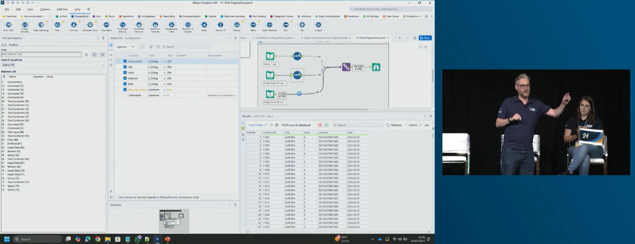Uncheck the Date field checkbox
Viewport: 635px width, 244px height.
click(125, 84)
